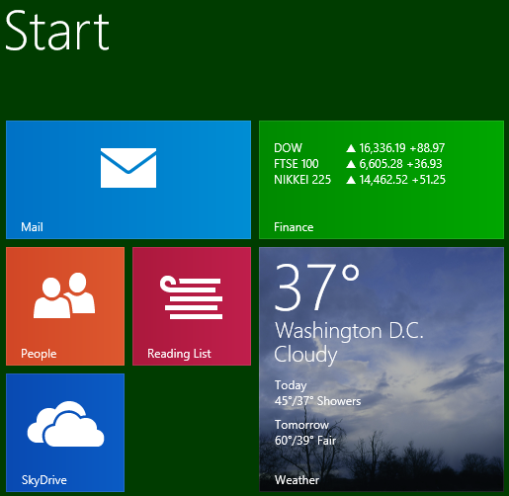This screenshot has height=496, width=509.
Task: Click the Reading List tile label
Action: (179, 354)
